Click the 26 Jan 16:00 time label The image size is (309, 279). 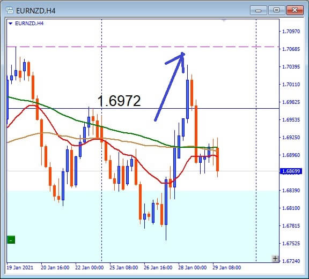click(x=158, y=268)
